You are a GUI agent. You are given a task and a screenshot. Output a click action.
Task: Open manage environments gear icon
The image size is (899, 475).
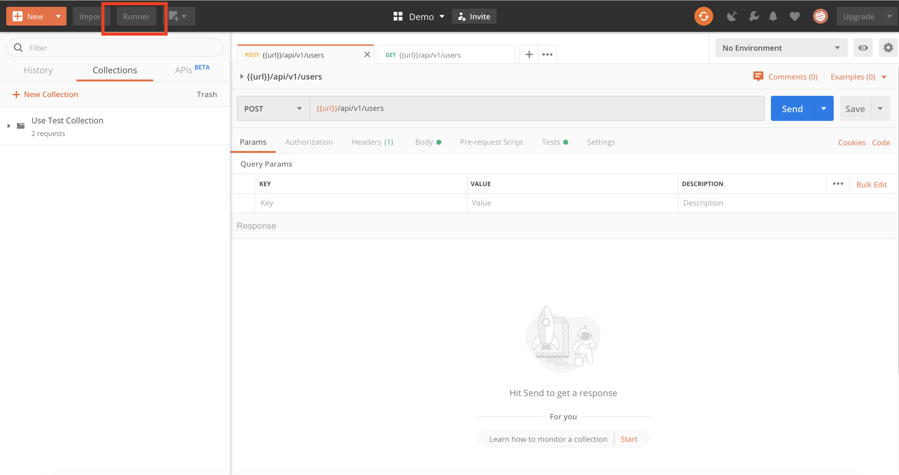[x=888, y=48]
